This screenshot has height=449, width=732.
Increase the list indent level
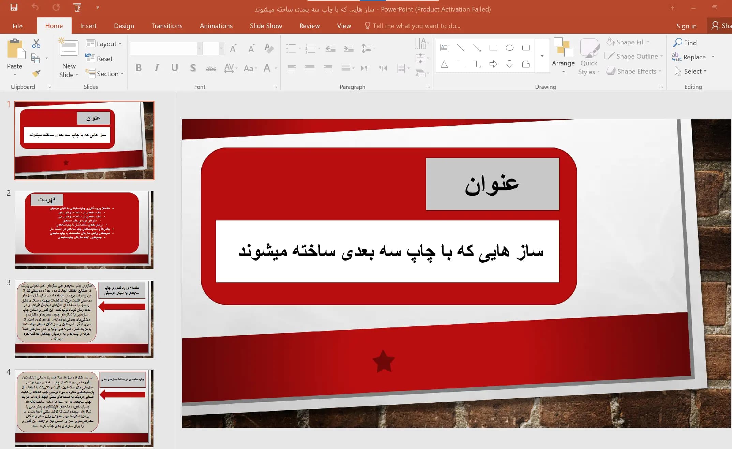[348, 48]
